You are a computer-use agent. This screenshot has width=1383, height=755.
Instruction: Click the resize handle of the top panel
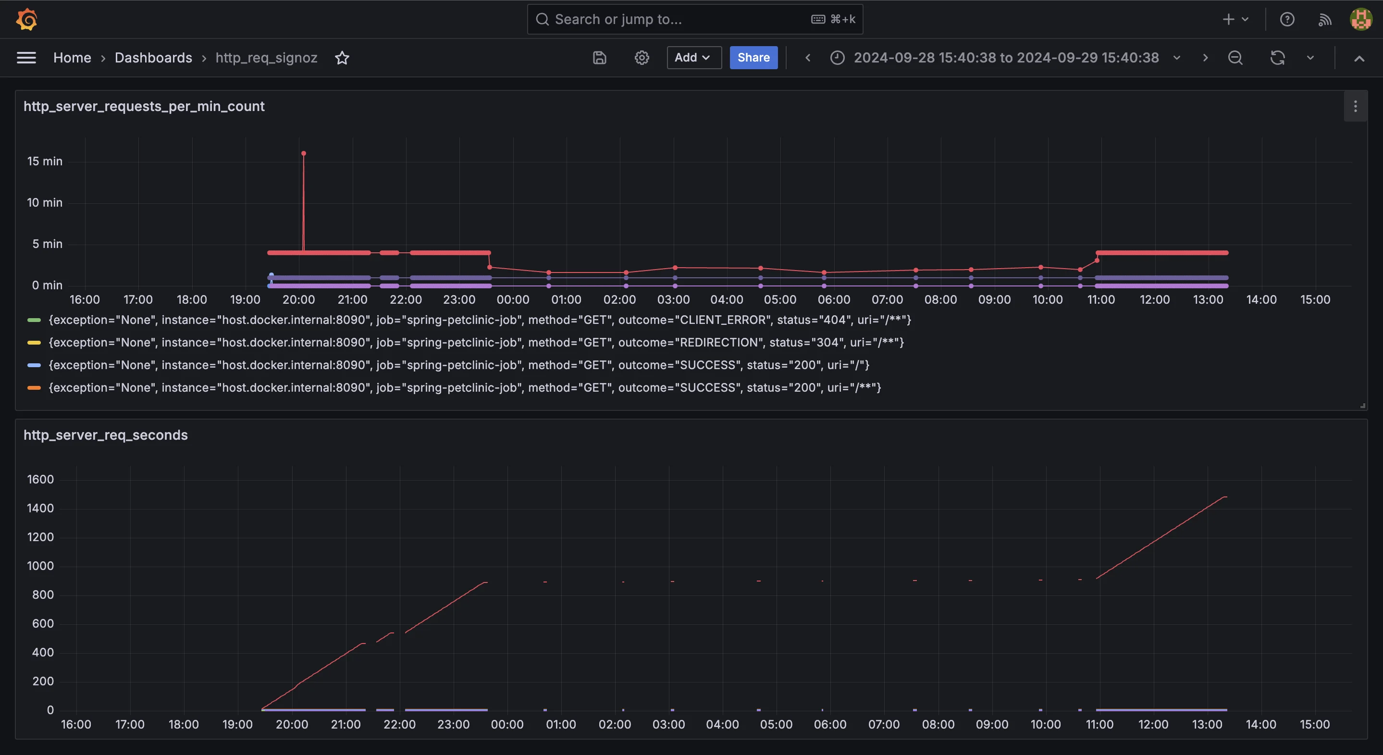tap(1363, 406)
